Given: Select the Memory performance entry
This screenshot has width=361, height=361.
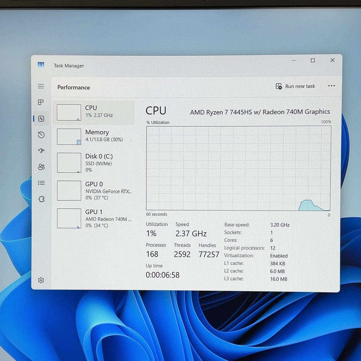Looking at the screenshot, I should pos(94,137).
